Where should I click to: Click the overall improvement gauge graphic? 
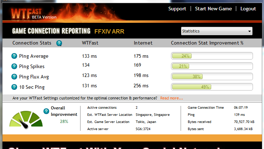[x=26, y=119]
